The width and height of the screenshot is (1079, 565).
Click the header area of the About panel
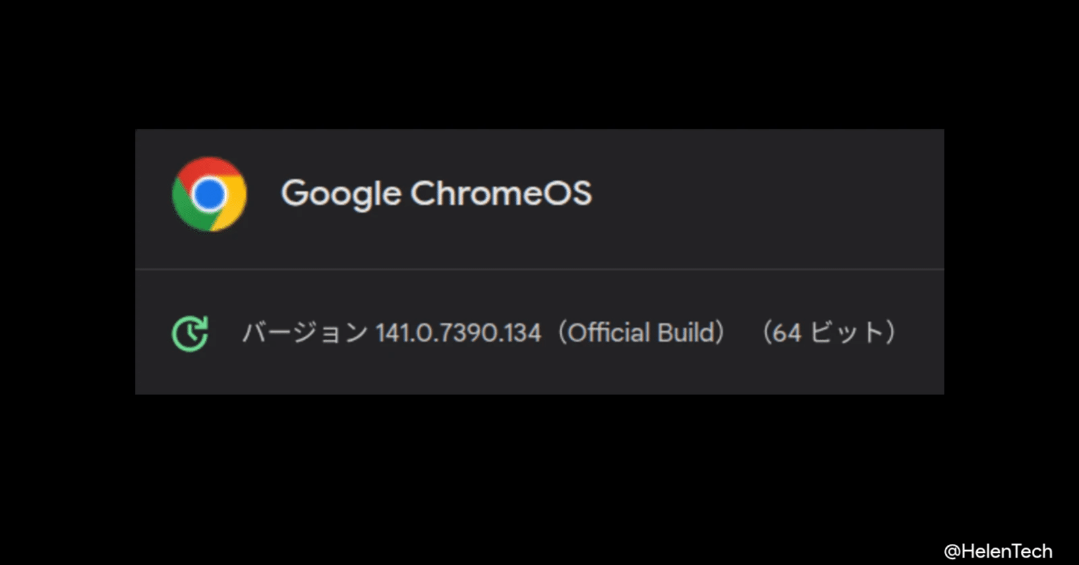click(539, 196)
